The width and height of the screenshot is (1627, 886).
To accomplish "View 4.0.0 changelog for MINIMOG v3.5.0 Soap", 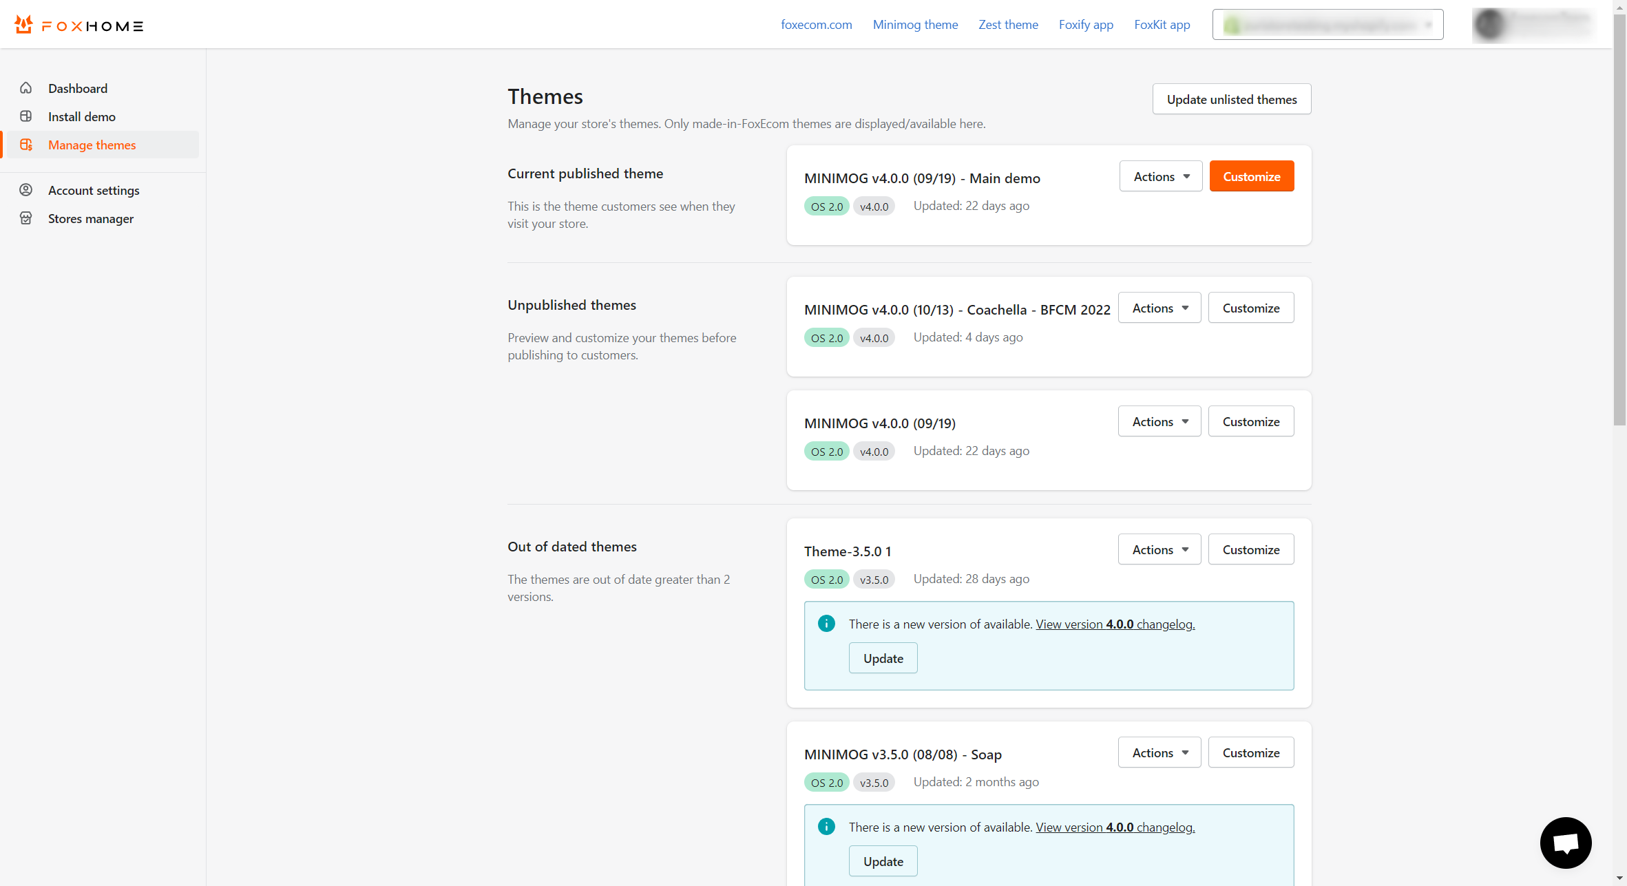I will pyautogui.click(x=1115, y=827).
